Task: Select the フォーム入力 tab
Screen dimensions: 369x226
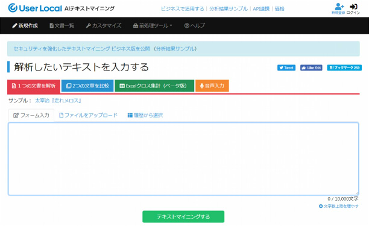Action: click(x=31, y=115)
